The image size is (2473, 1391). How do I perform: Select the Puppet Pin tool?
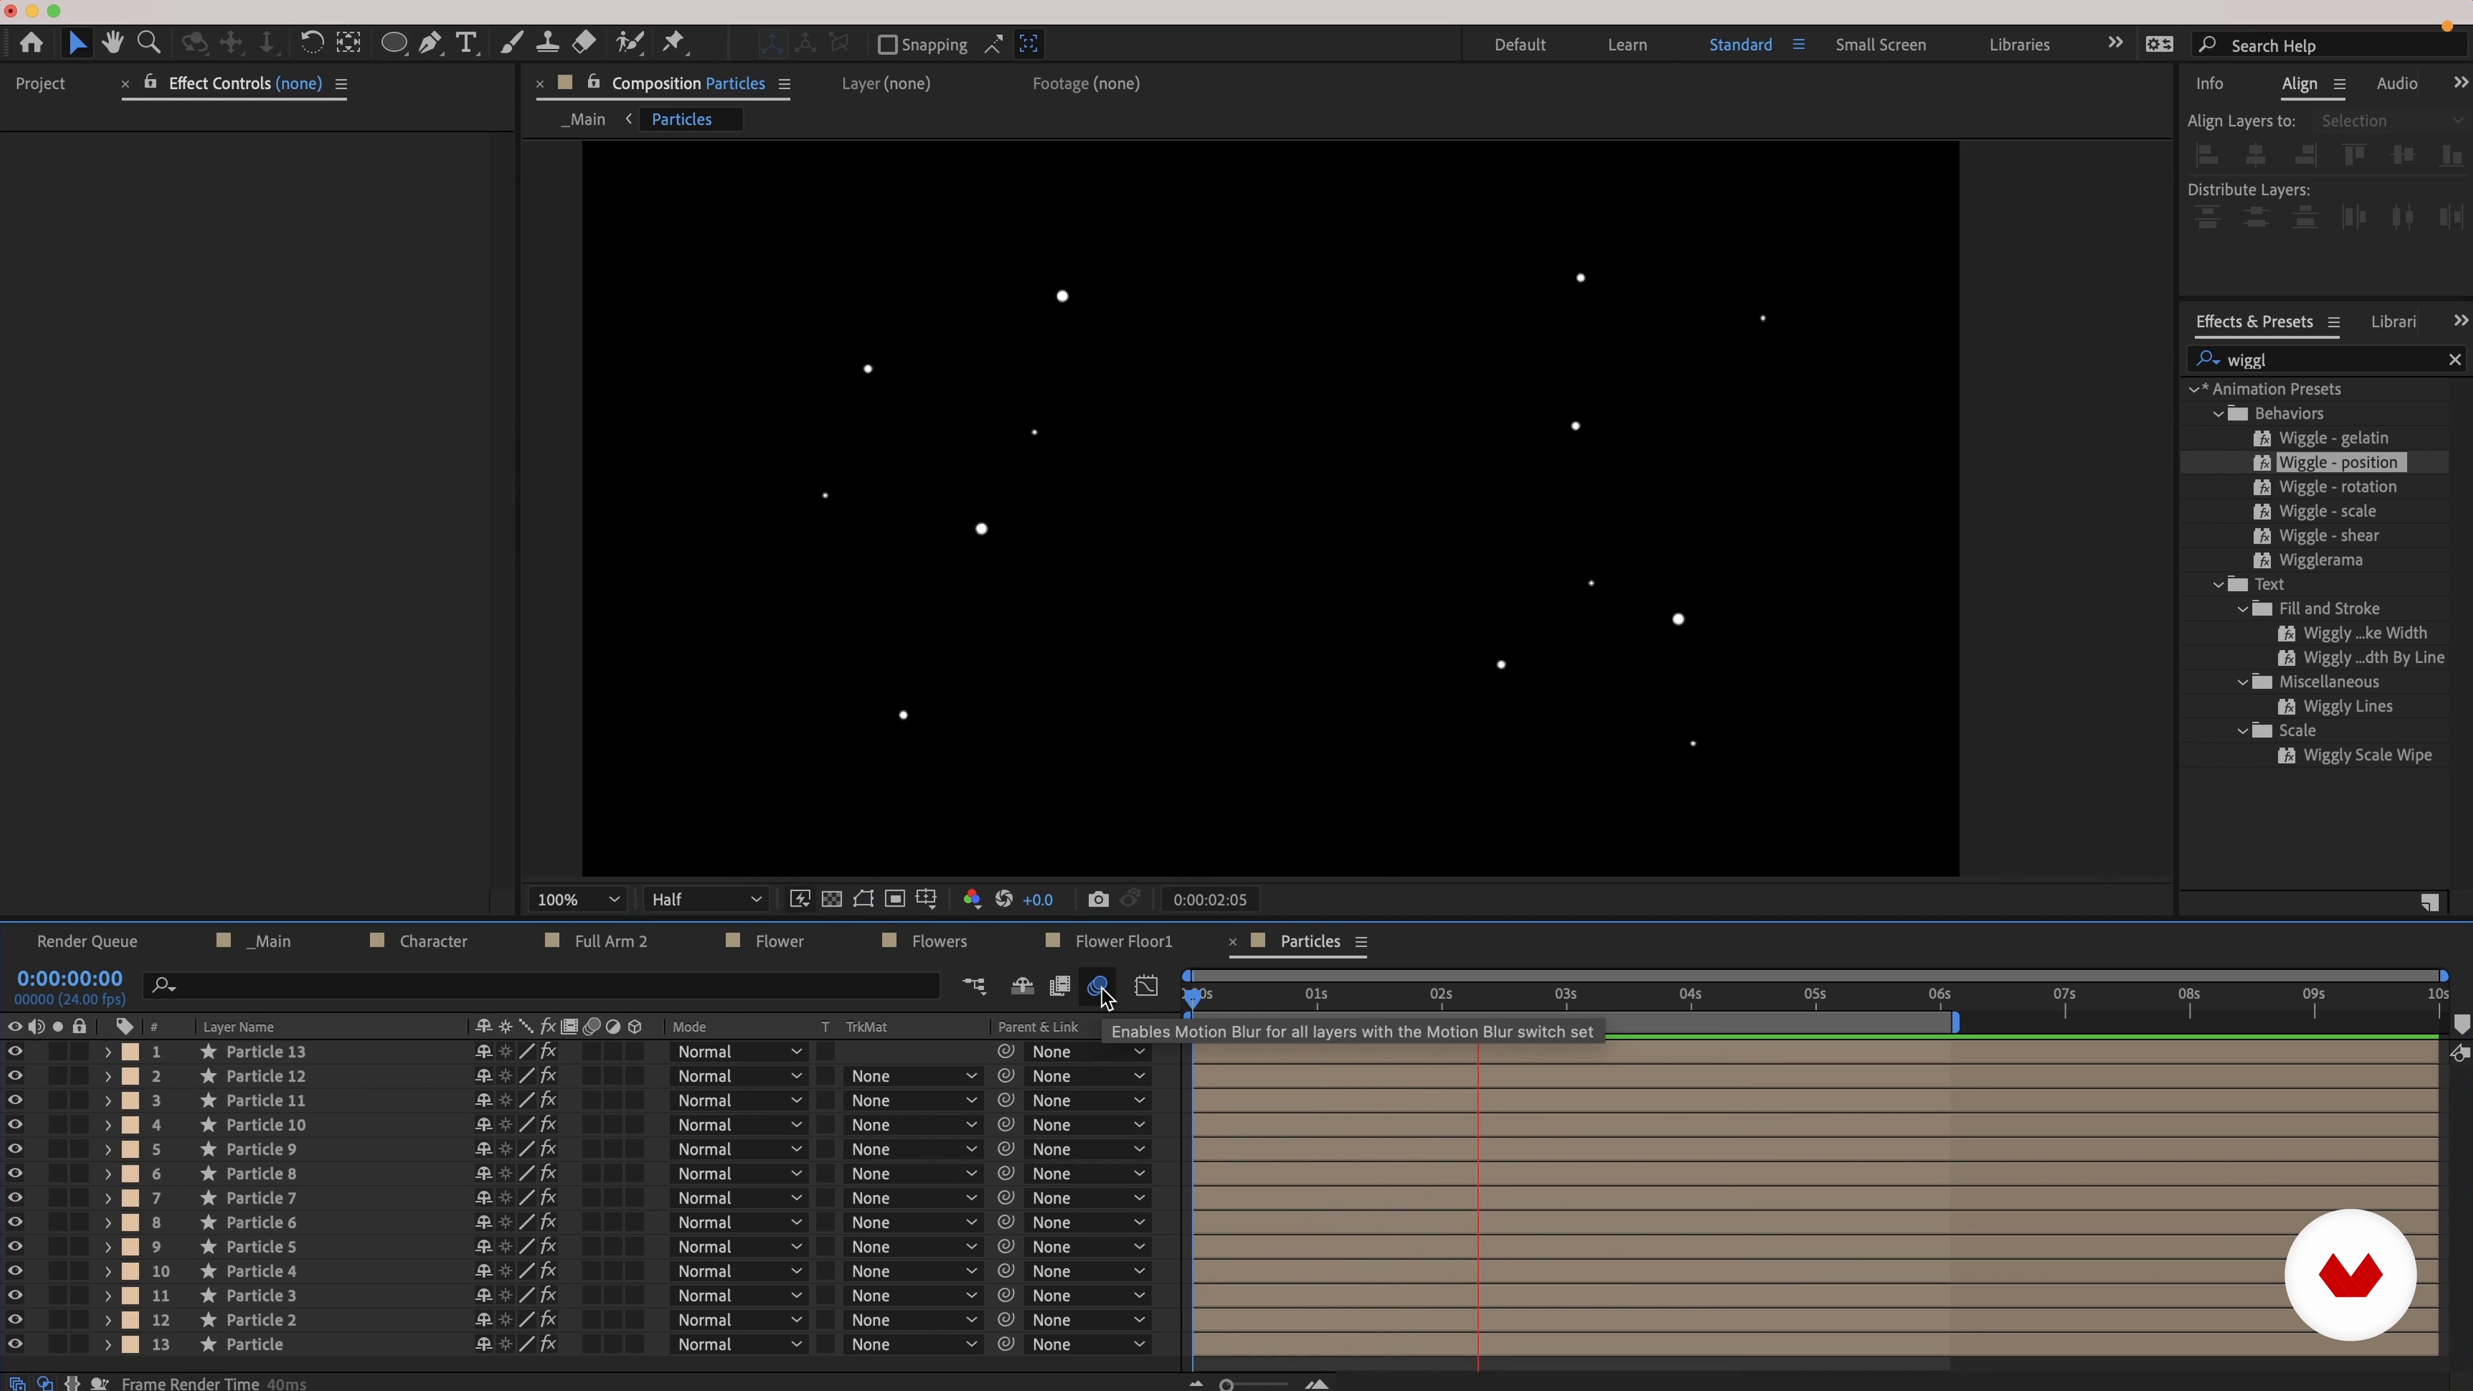674,43
